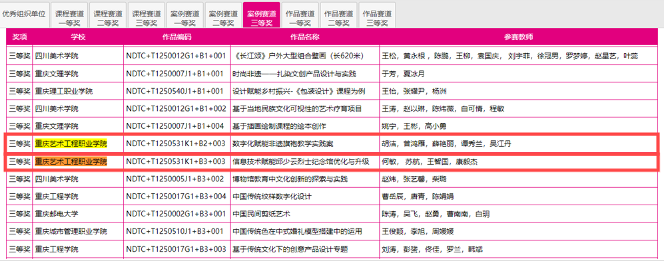The width and height of the screenshot is (664, 261).
Task: Click teachers cell 姚宁，王彬，高小勇
Action: 414,126
